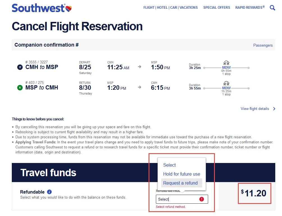Click the green return flight plane icon
The width and height of the screenshot is (282, 216).
(x=20, y=88)
